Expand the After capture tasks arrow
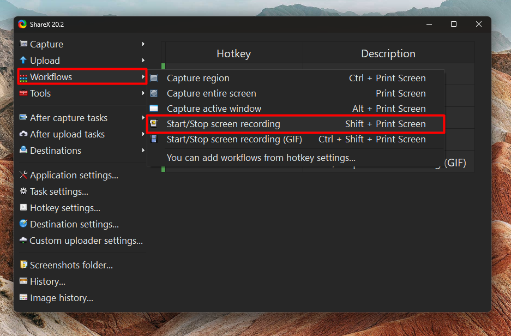This screenshot has width=511, height=336. [143, 117]
